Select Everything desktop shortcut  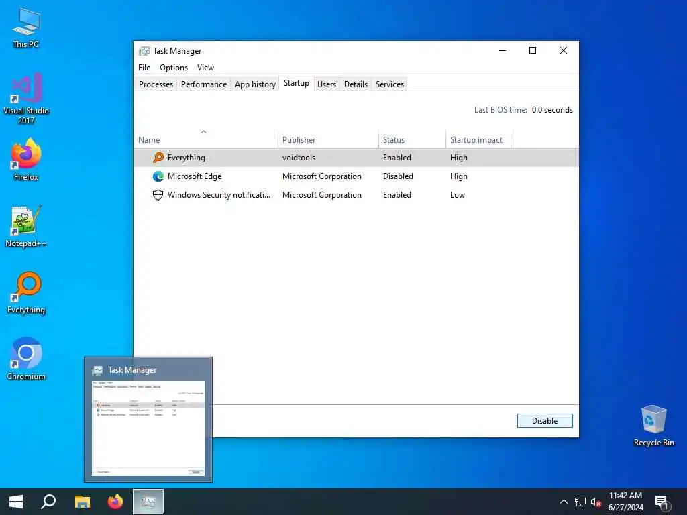26,293
